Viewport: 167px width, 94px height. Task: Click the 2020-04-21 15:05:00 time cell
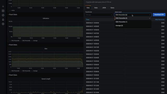pyautogui.click(x=92, y=61)
